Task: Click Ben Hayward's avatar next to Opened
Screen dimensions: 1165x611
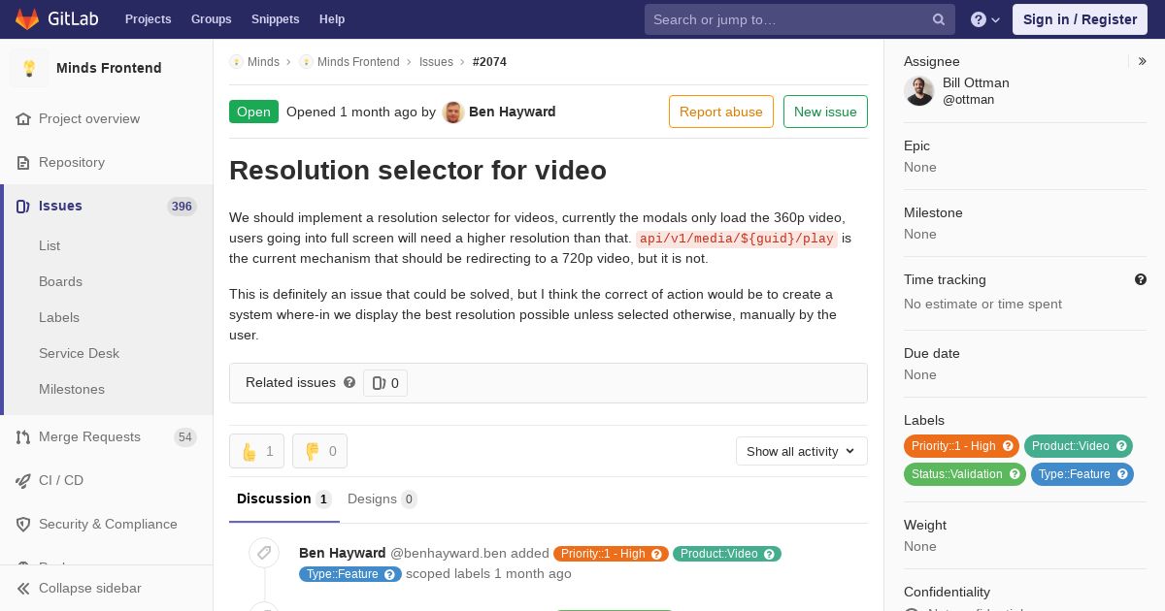Action: (x=453, y=112)
